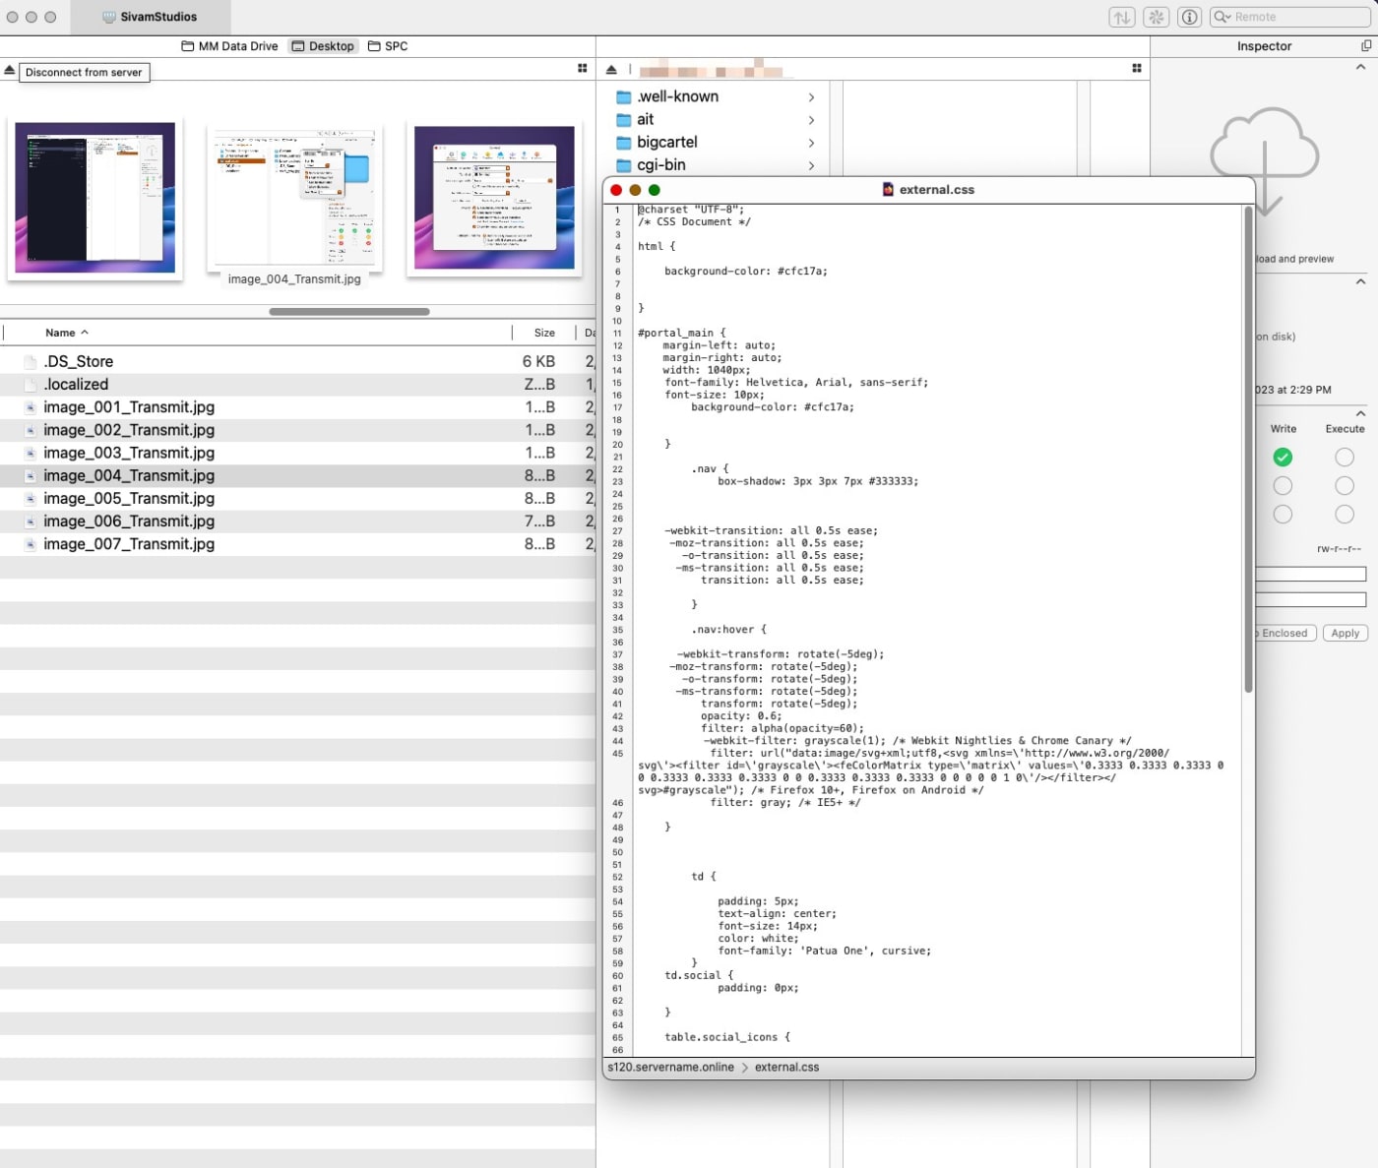Screen dimensions: 1378x1168
Task: Click the Disconnect from server button
Action: pos(85,72)
